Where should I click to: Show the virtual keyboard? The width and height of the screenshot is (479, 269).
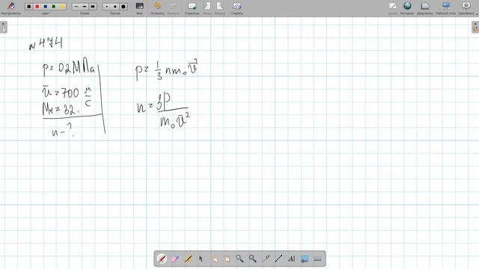click(317, 259)
